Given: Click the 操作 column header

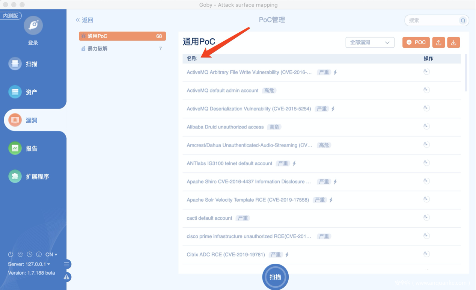Looking at the screenshot, I should pyautogui.click(x=428, y=59).
